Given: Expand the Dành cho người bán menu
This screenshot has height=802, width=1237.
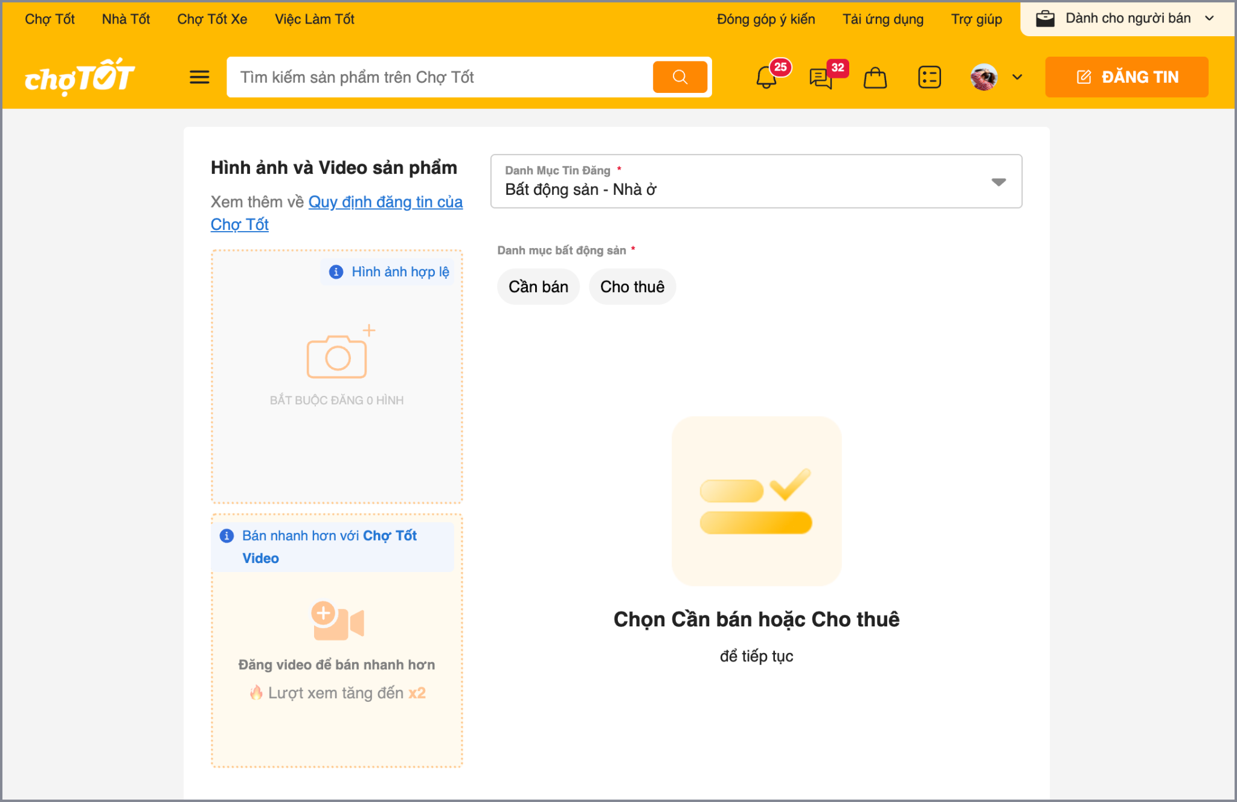Looking at the screenshot, I should [1127, 19].
